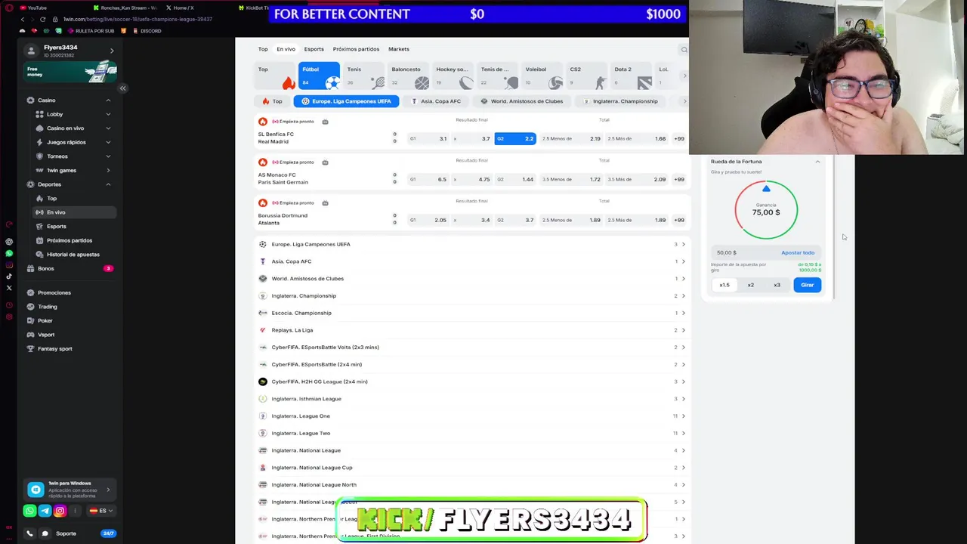Open the Próximos partidos tab at top

[x=356, y=49]
